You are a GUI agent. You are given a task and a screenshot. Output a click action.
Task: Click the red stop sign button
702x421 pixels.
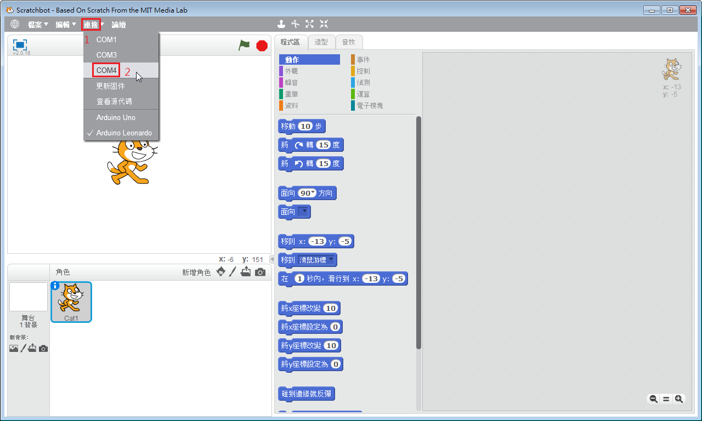[x=262, y=45]
